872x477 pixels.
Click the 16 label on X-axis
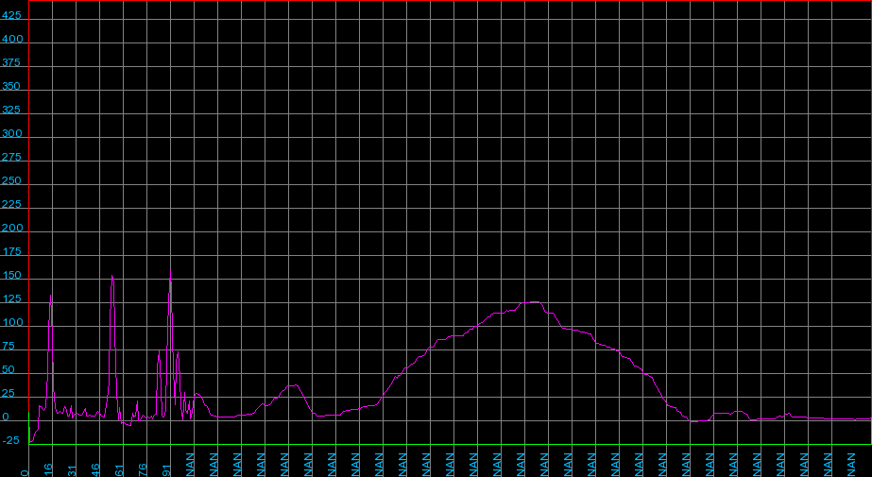(48, 468)
